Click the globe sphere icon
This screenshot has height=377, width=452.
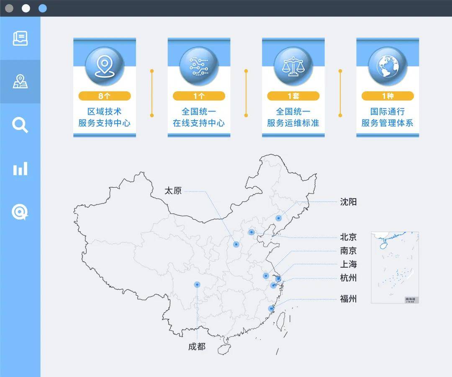388,66
